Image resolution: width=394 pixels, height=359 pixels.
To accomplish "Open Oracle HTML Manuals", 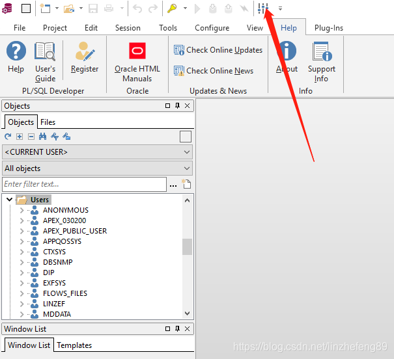I will (x=137, y=62).
